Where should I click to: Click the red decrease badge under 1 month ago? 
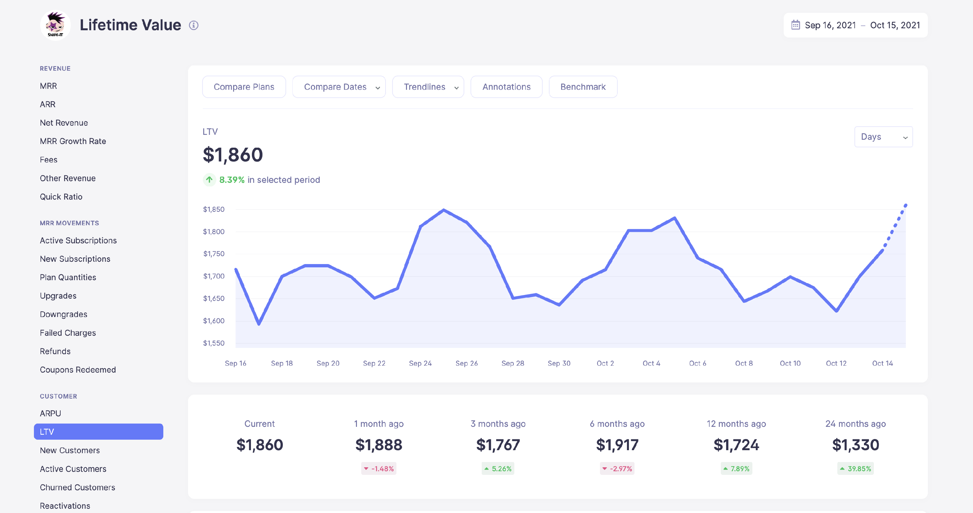(x=378, y=469)
